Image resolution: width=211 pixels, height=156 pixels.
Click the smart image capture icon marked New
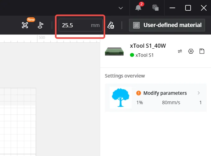pyautogui.click(x=25, y=25)
